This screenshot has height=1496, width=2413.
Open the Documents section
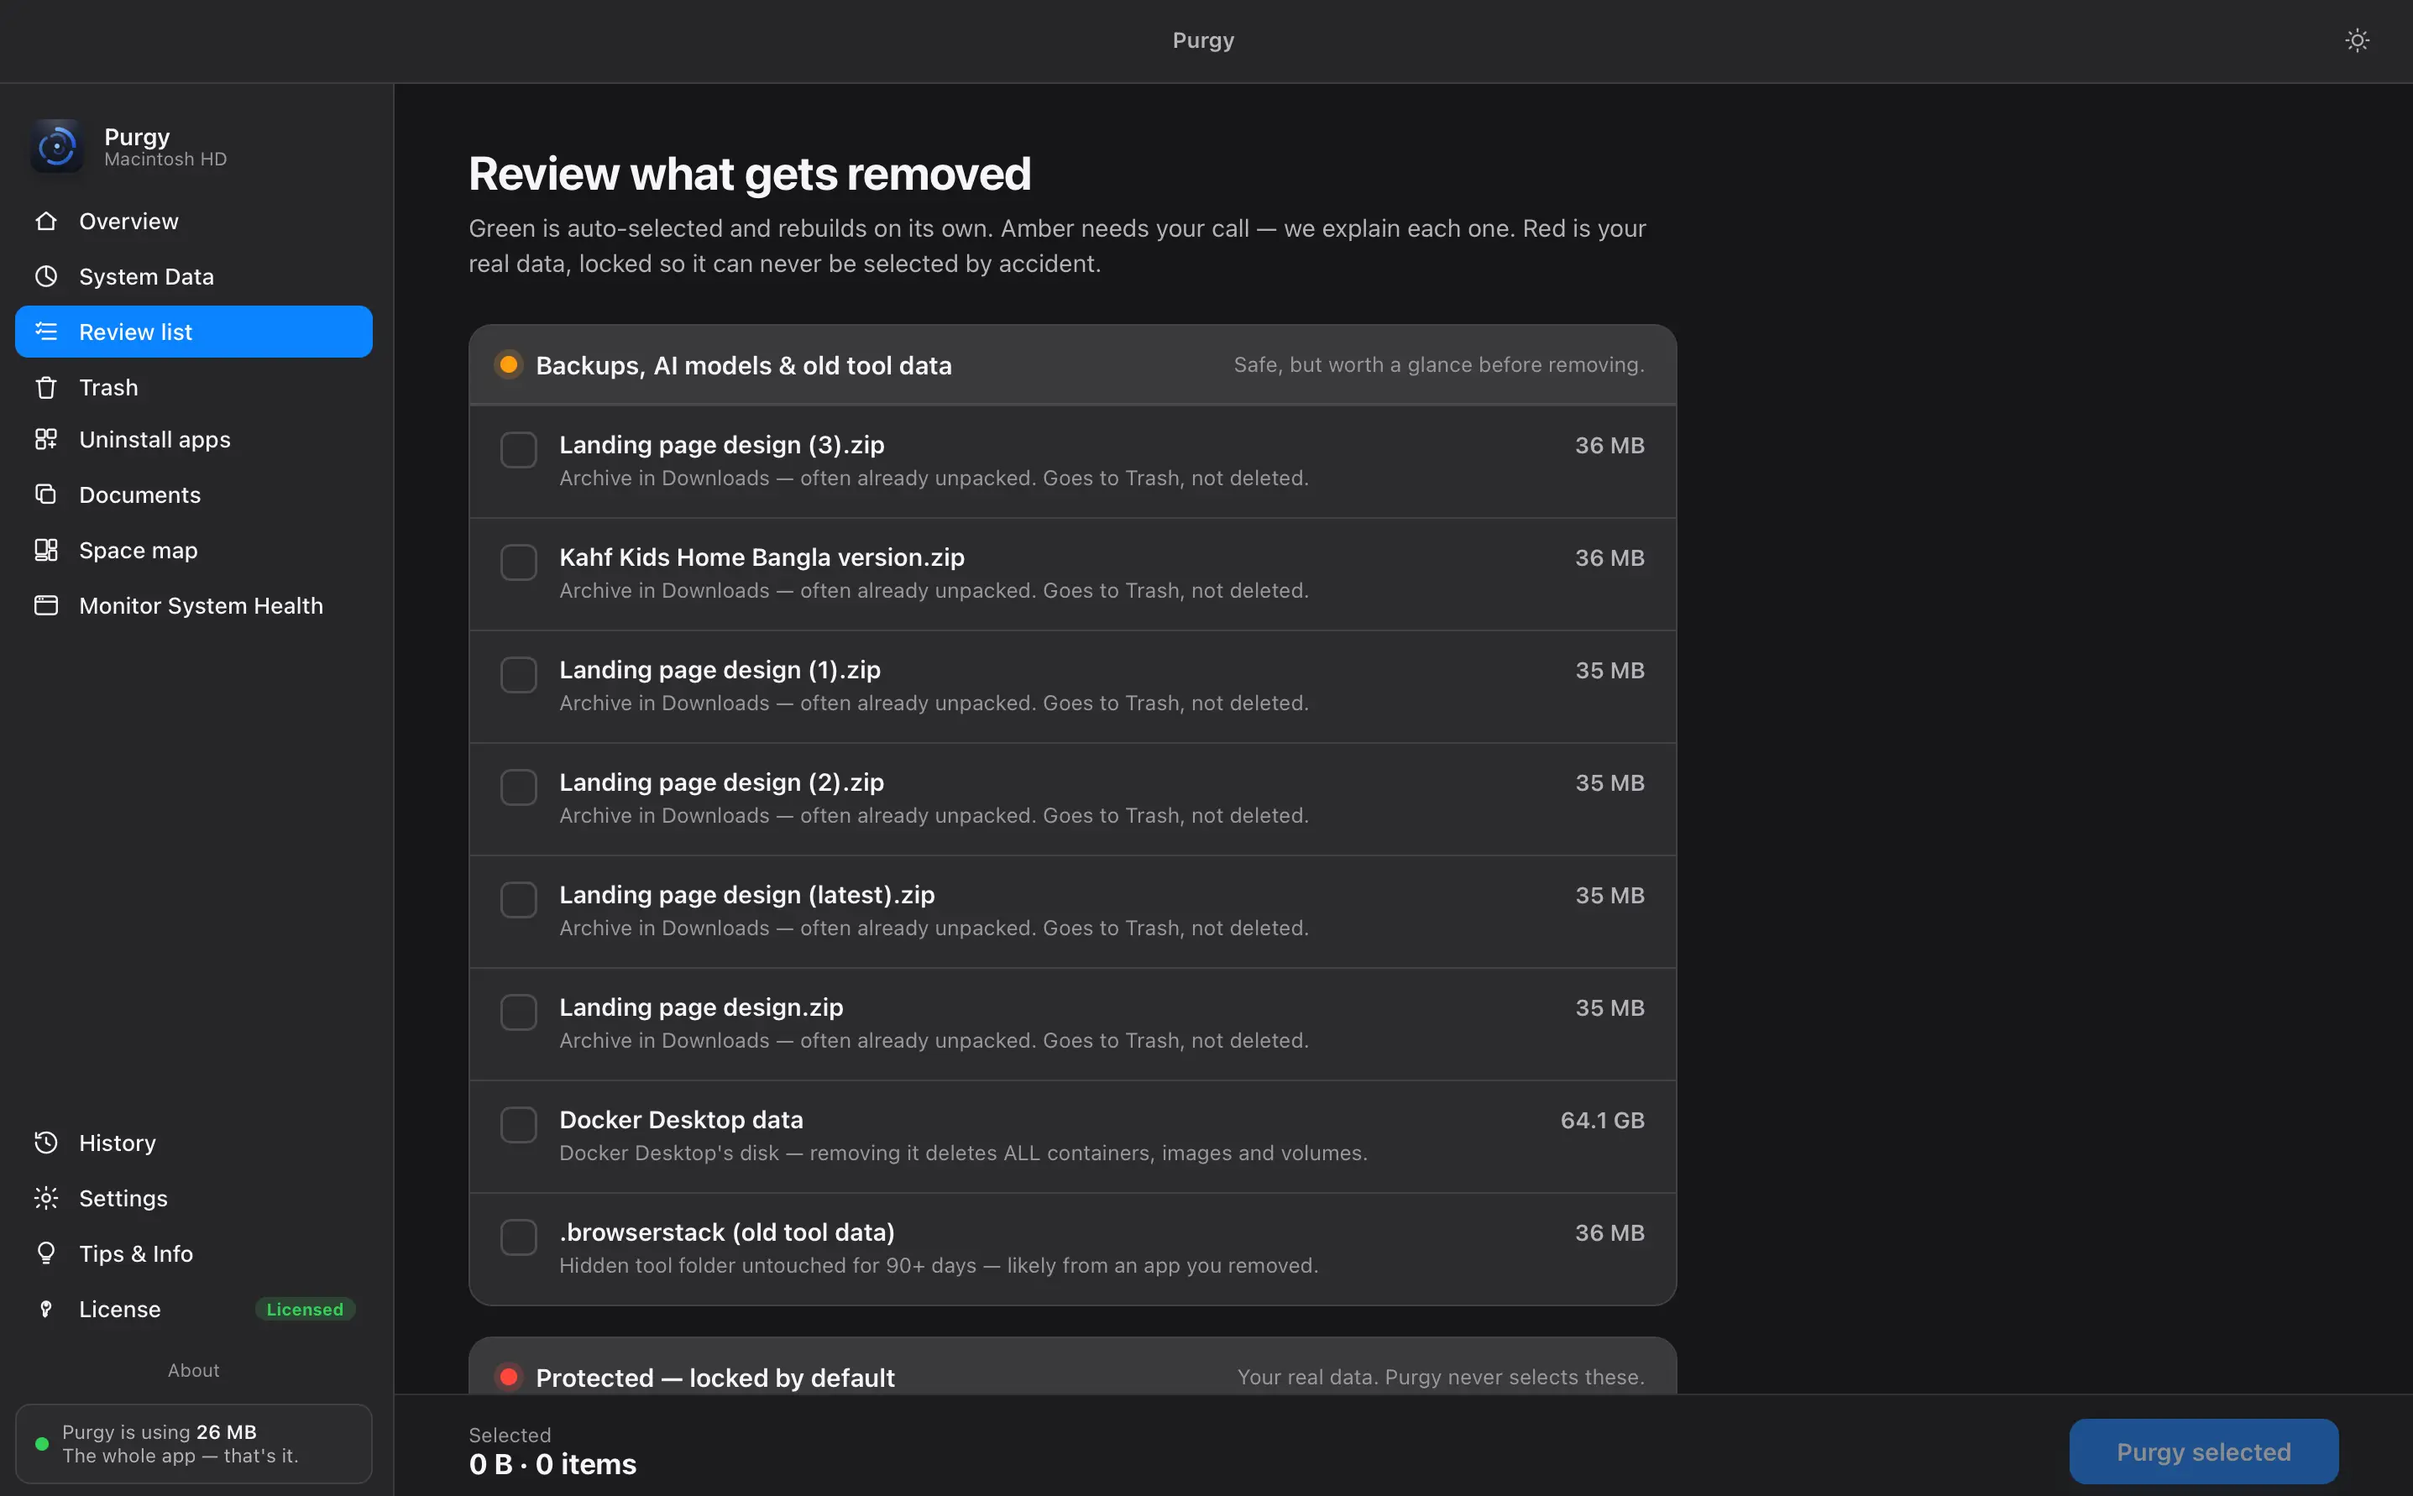(194, 494)
